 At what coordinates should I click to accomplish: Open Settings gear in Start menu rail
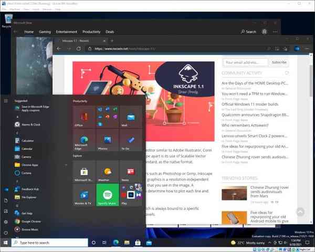pyautogui.click(x=6, y=222)
